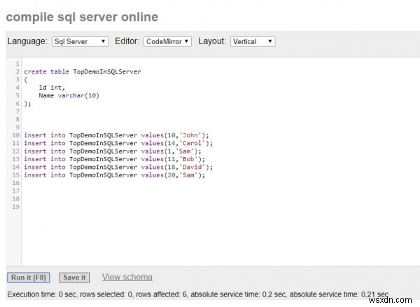Click the Run it (F8) button
Viewport: 420px width, 307px height.
(x=29, y=278)
